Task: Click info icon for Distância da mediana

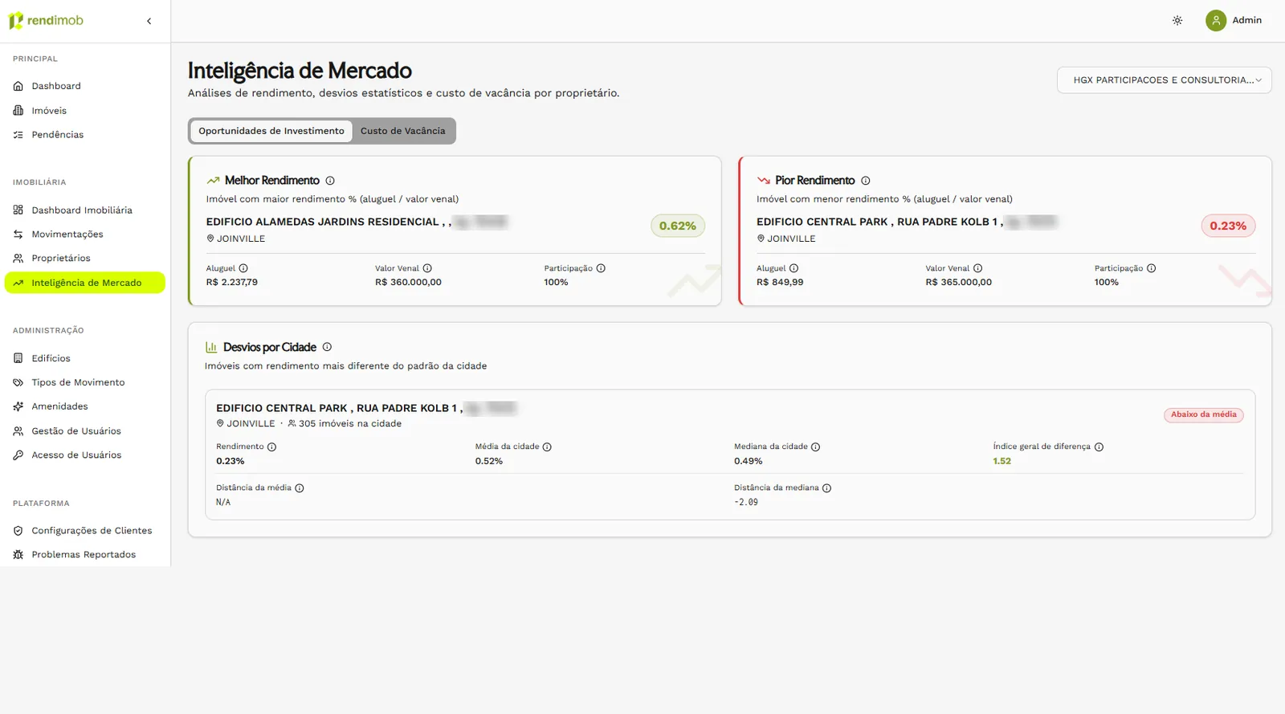Action: 826,488
